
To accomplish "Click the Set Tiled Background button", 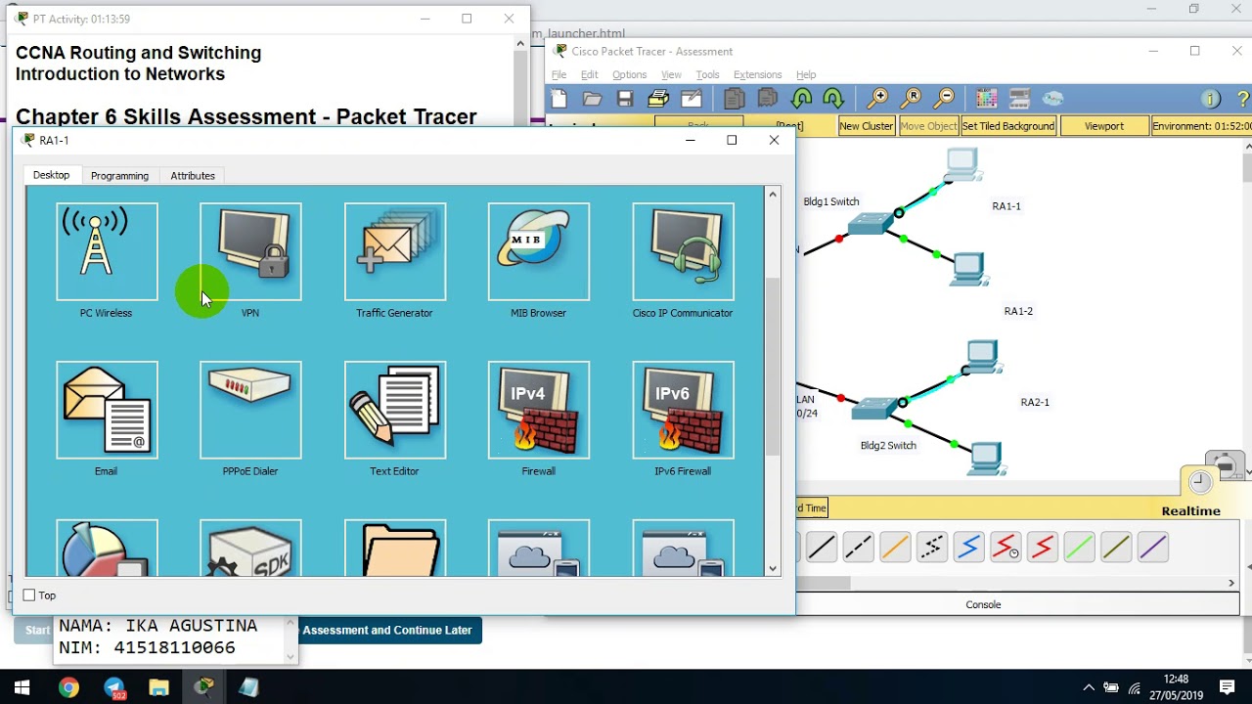I will (x=1008, y=126).
